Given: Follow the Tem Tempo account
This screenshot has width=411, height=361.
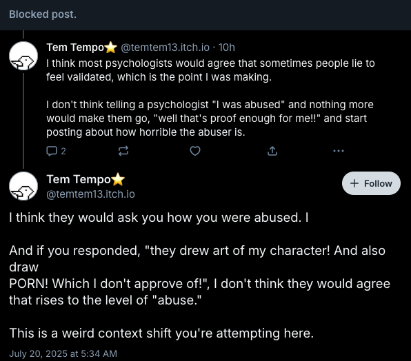Looking at the screenshot, I should tap(371, 183).
